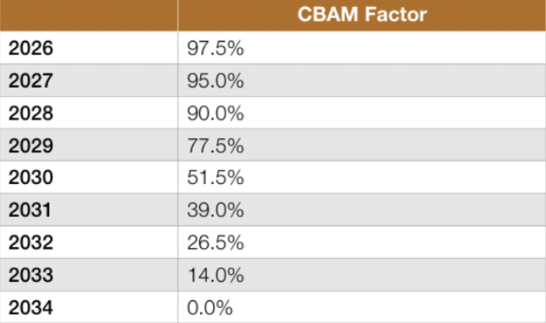Click the 0.0% factor cell
The width and height of the screenshot is (546, 323).
tap(210, 307)
